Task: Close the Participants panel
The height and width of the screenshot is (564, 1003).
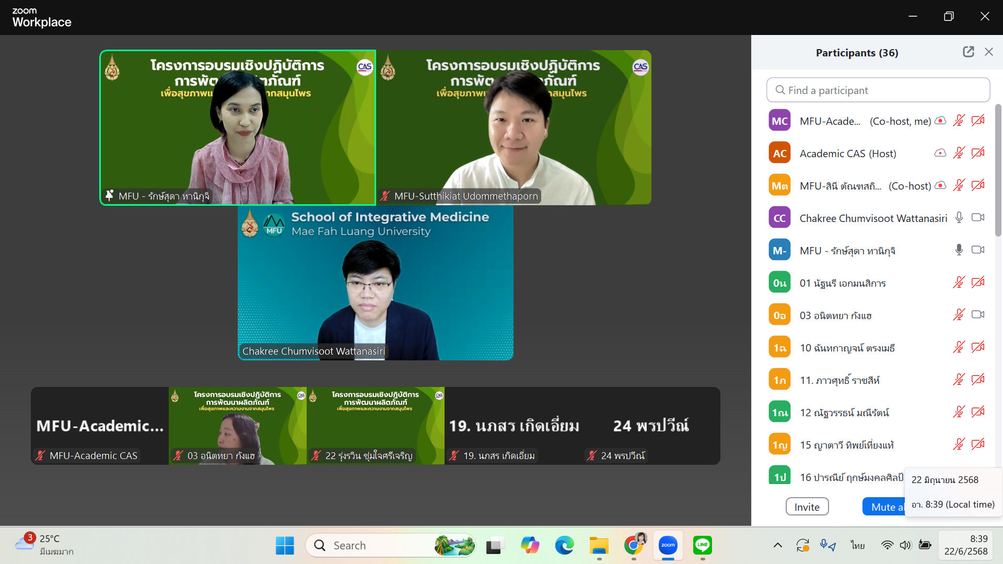Action: click(x=989, y=52)
